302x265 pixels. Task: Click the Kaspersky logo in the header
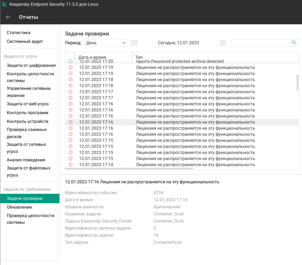[5, 5]
